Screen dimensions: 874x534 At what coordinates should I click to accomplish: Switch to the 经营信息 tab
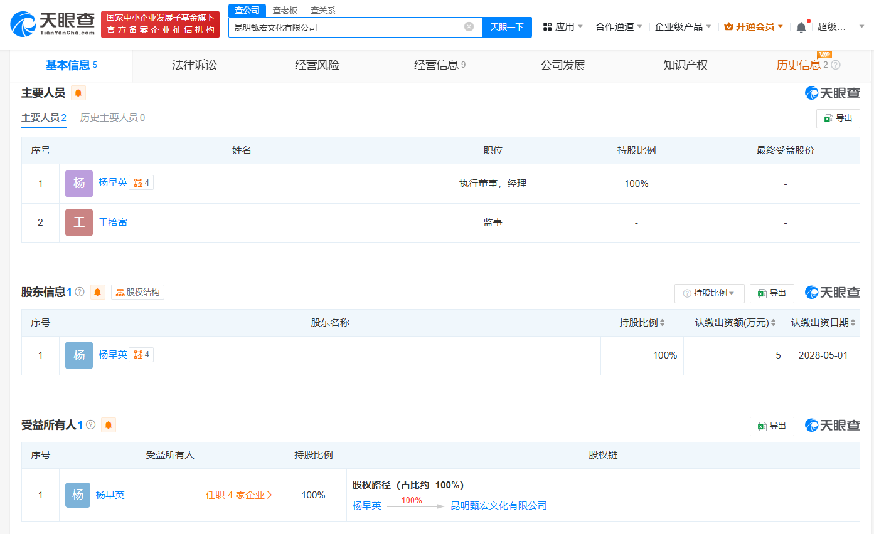[440, 65]
